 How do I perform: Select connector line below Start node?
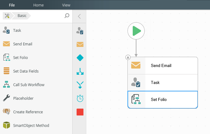[136, 48]
